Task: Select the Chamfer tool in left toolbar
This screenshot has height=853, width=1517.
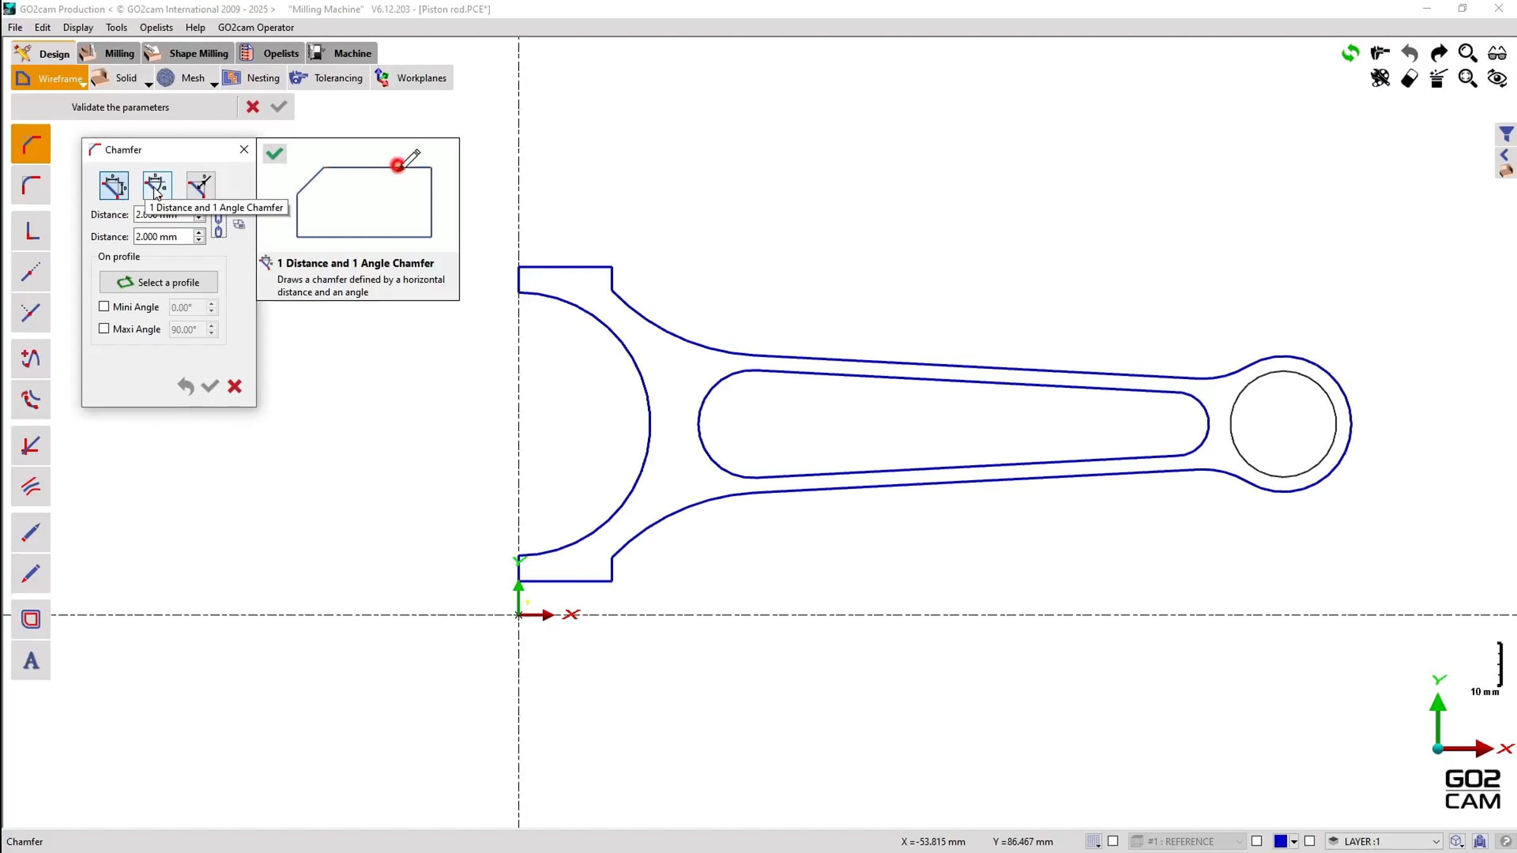Action: tap(31, 145)
